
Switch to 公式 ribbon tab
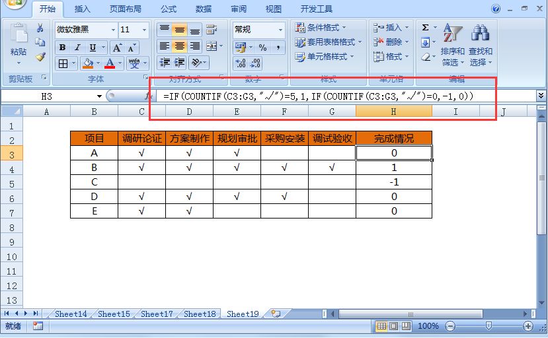tap(169, 9)
